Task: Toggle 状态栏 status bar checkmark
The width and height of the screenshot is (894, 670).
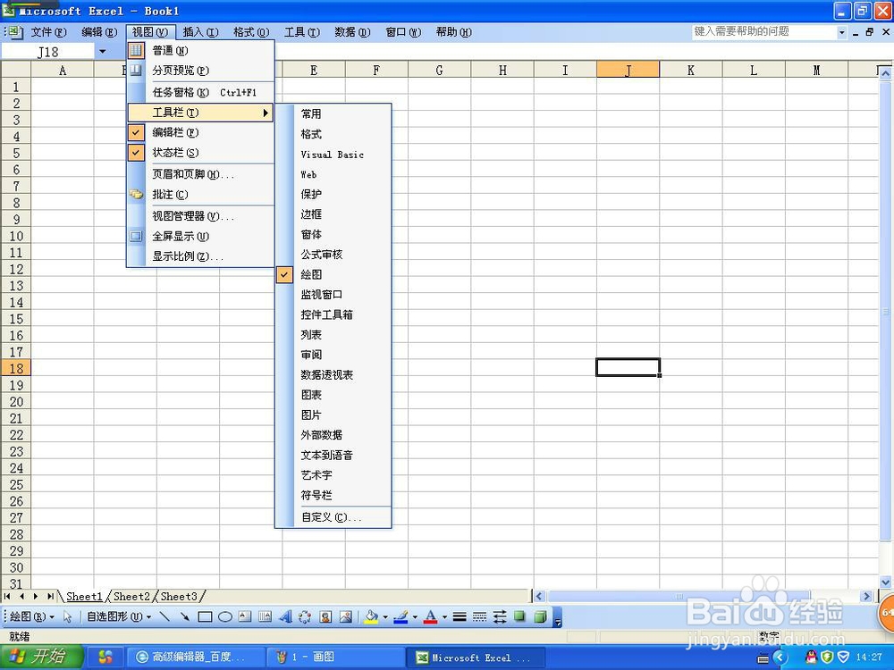Action: coord(136,153)
